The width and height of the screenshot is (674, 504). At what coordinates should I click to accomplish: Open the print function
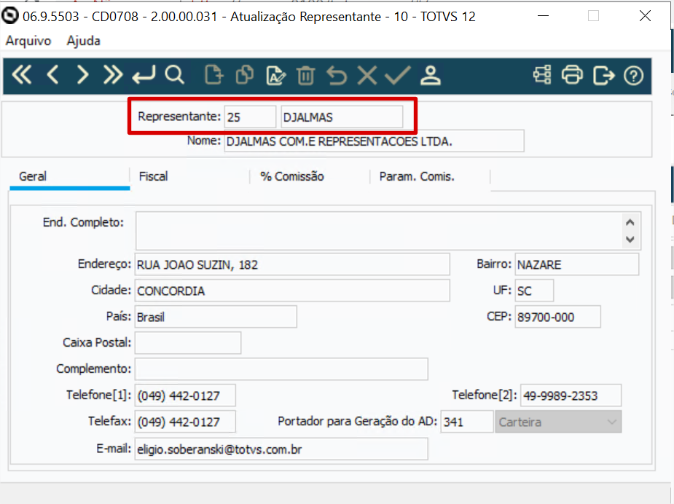[x=573, y=75]
